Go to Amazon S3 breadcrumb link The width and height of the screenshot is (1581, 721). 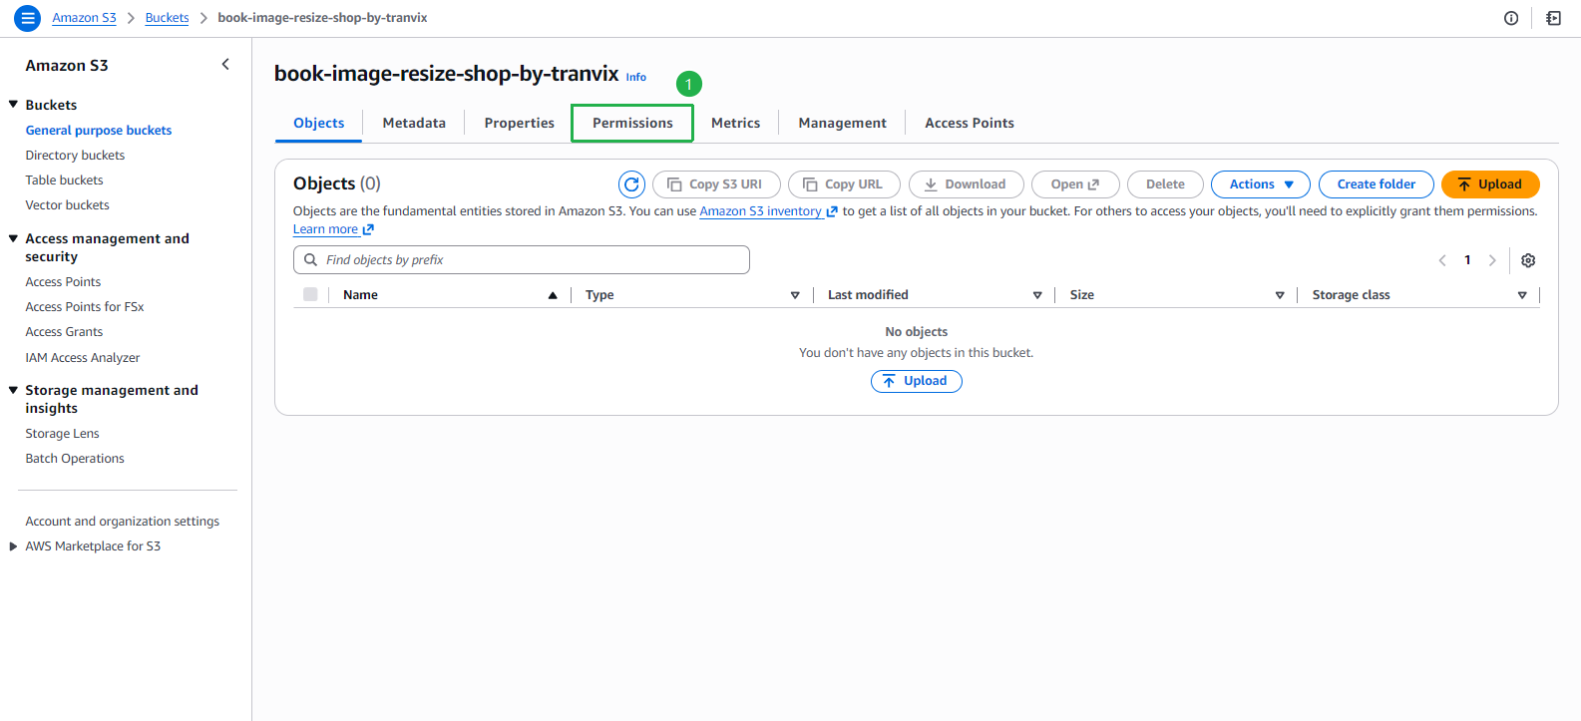(85, 18)
